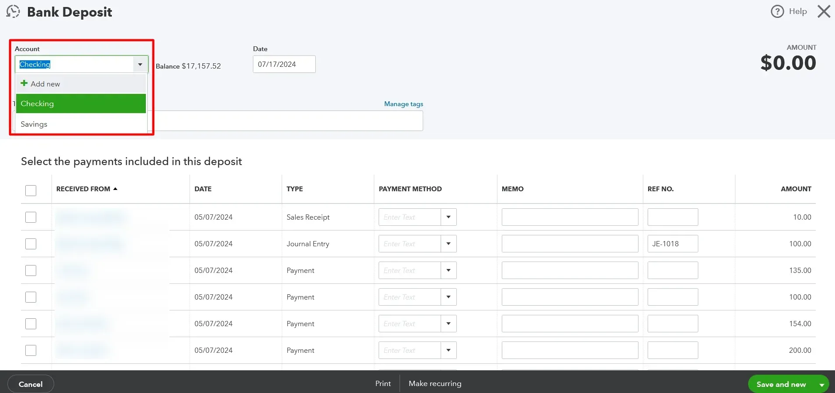Screen dimensions: 835x393
Task: Check the Sales Receipt row checkbox
Action: pyautogui.click(x=31, y=217)
